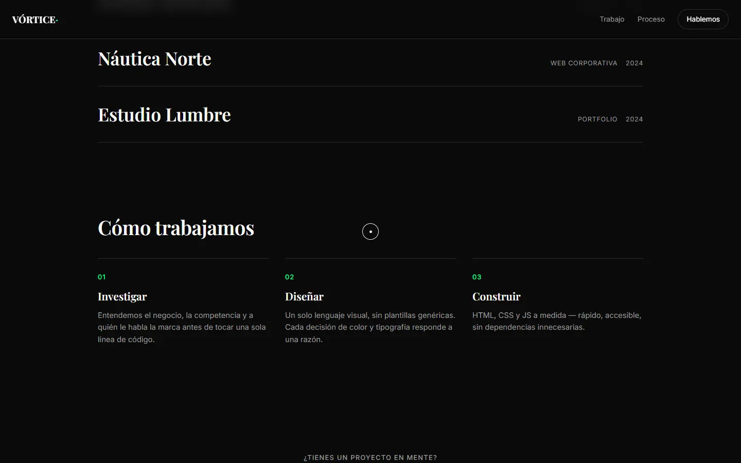The width and height of the screenshot is (741, 463).
Task: Select the 01 step number
Action: 102,277
